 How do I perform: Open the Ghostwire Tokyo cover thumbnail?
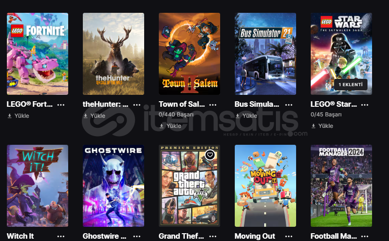click(113, 186)
